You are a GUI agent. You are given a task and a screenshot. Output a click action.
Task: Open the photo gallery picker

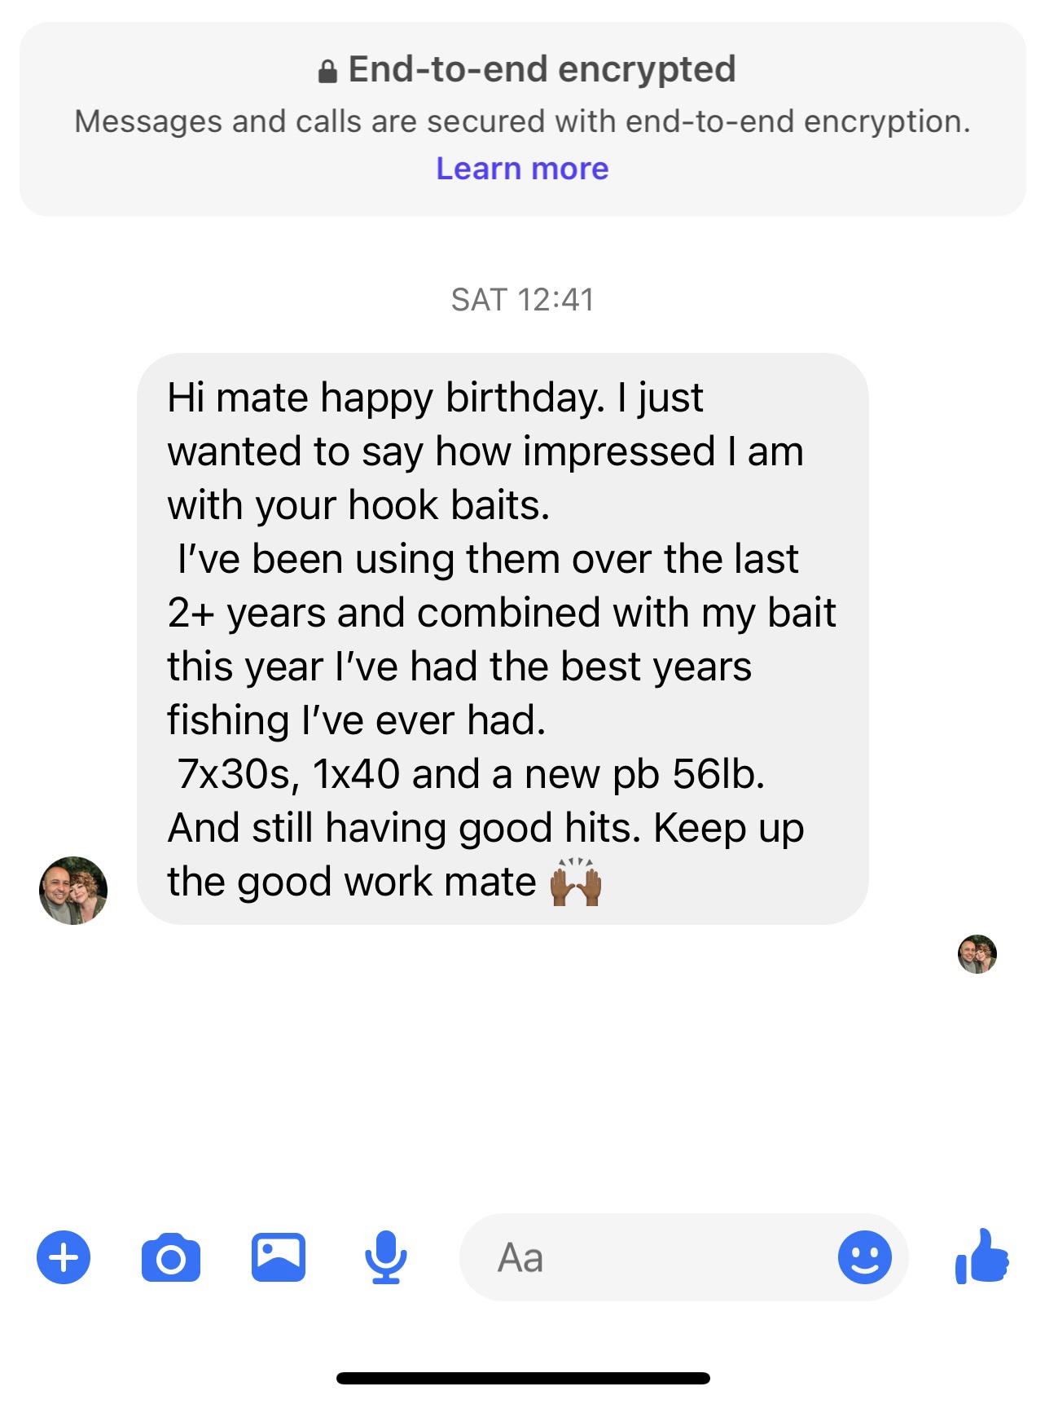[x=279, y=1257]
